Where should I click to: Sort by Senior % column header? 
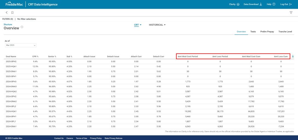(52, 56)
